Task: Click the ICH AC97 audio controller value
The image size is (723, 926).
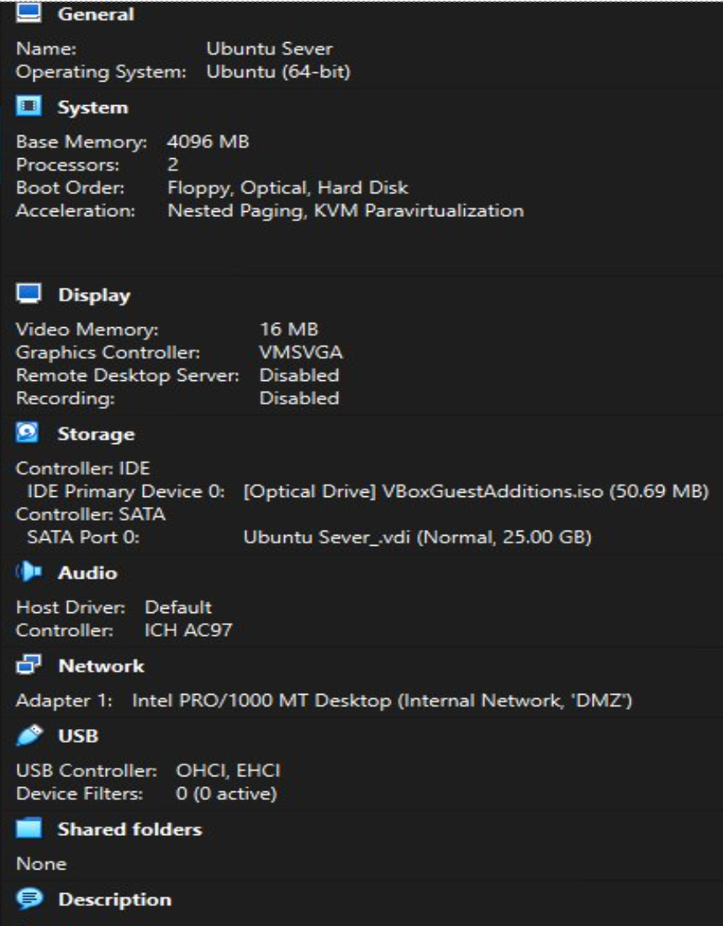Action: [187, 630]
